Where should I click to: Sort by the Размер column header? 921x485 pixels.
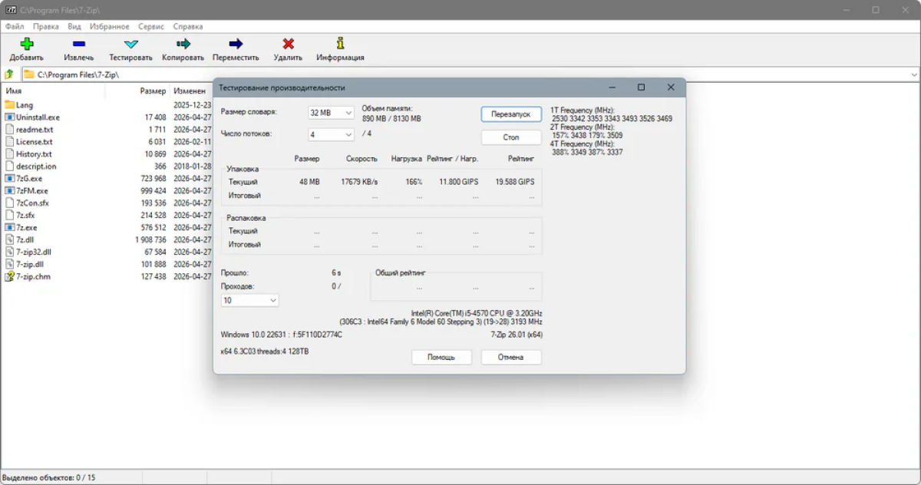pyautogui.click(x=153, y=91)
